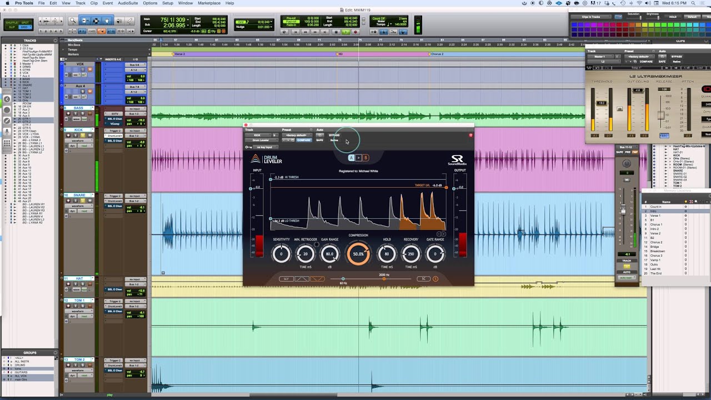Image resolution: width=711 pixels, height=400 pixels.
Task: Select the band-pass filter shape icon
Action: pyautogui.click(x=302, y=279)
